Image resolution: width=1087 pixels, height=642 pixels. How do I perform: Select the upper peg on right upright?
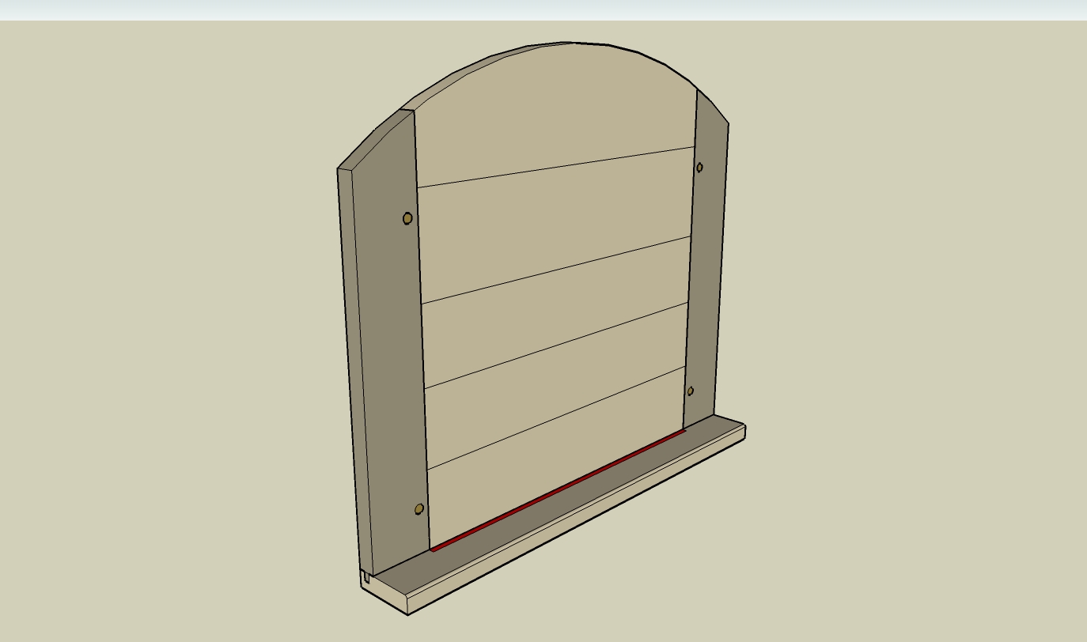tap(699, 167)
